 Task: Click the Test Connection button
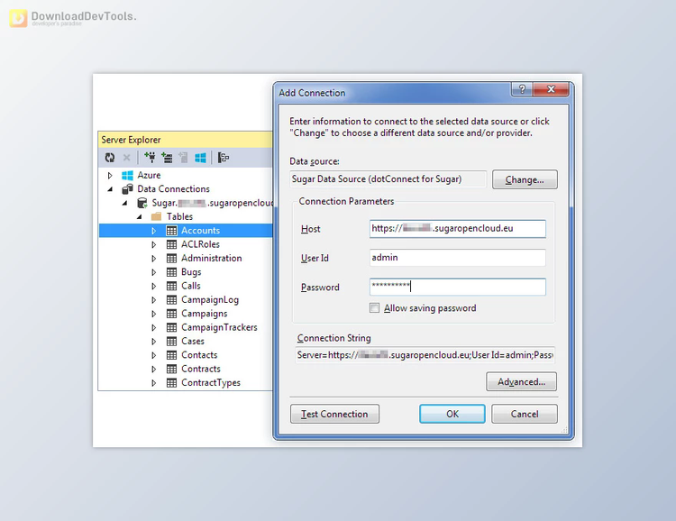[334, 414]
